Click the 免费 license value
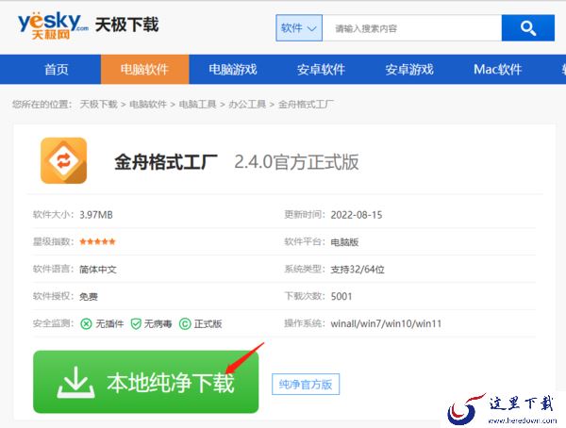This screenshot has height=428, width=566. click(x=89, y=296)
